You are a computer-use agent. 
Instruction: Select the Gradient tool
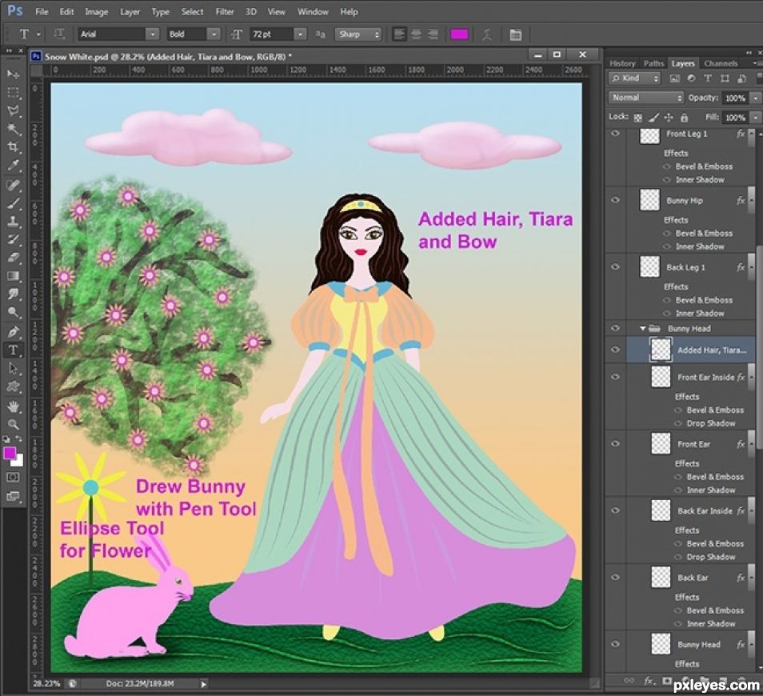[13, 275]
